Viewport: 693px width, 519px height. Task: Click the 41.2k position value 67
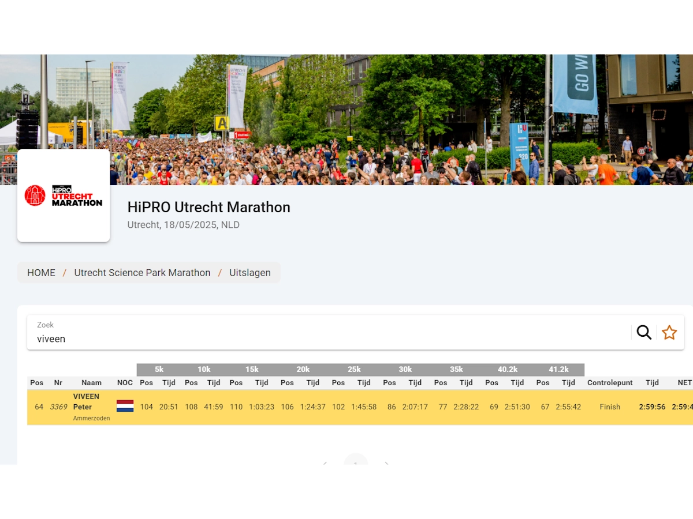[545, 407]
